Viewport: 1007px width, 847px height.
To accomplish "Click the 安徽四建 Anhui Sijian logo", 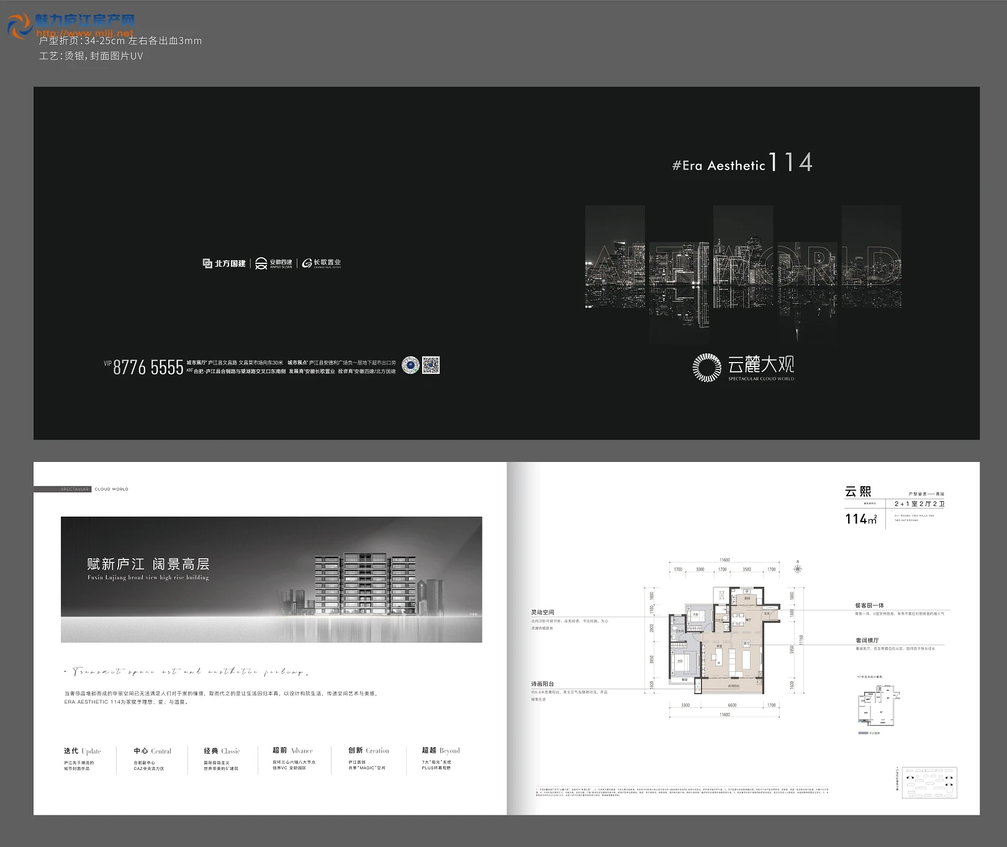I will (x=261, y=264).
